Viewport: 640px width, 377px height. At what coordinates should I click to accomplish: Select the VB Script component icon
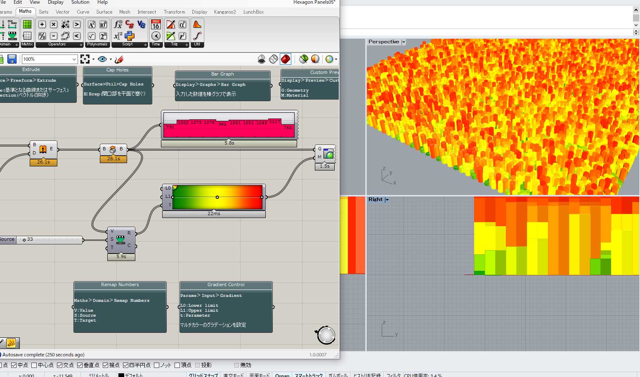(x=142, y=24)
